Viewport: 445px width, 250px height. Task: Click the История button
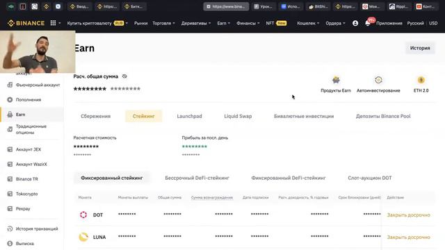tap(420, 48)
